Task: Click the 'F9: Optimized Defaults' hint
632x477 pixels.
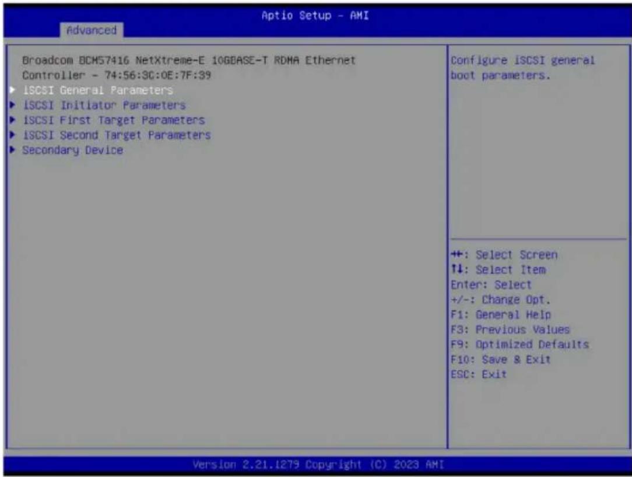Action: coord(519,345)
